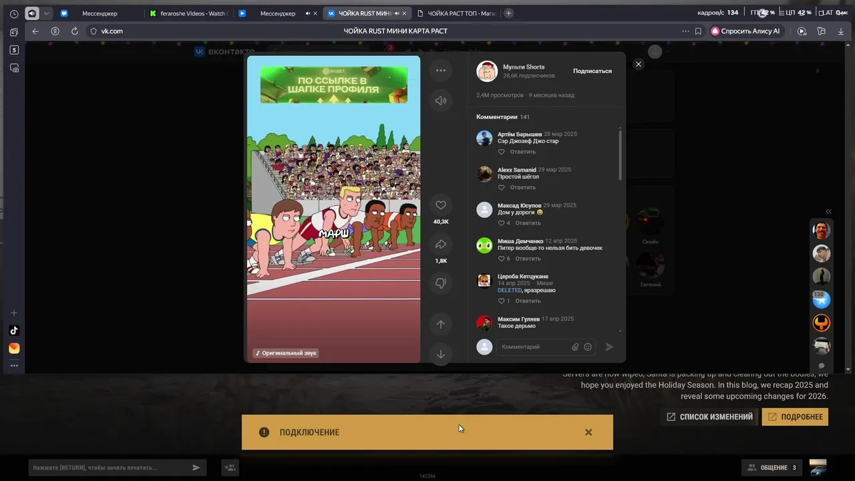Open browser page options three dots

(685, 31)
